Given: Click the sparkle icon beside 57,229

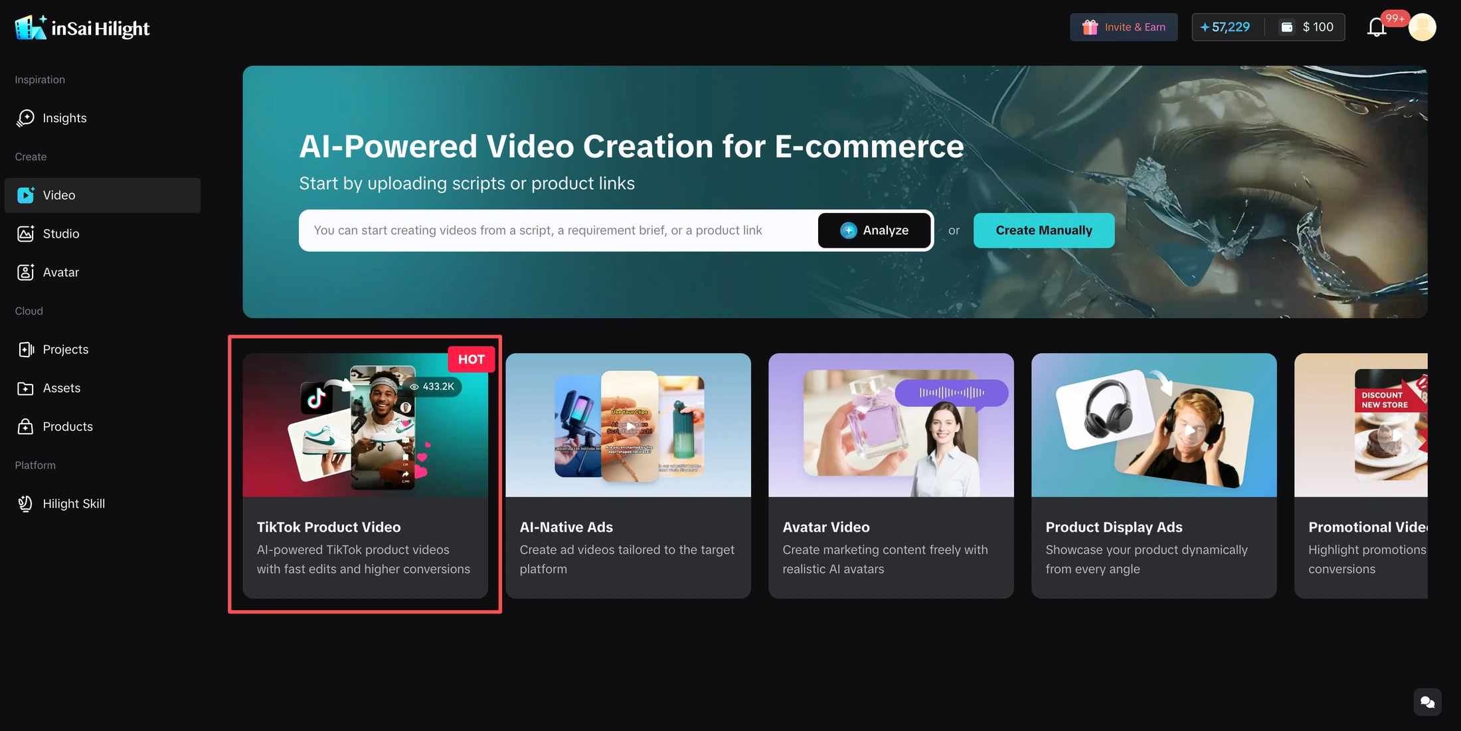Looking at the screenshot, I should pos(1205,27).
